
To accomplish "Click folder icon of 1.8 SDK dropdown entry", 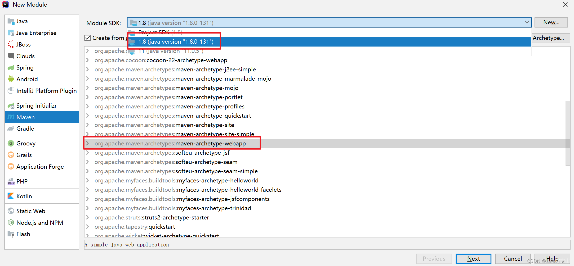I will tap(132, 42).
